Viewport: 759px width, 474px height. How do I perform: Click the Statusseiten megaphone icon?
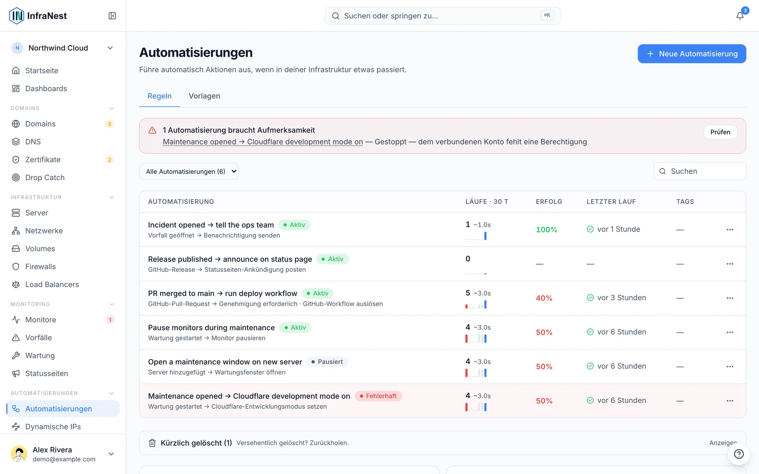pyautogui.click(x=16, y=373)
